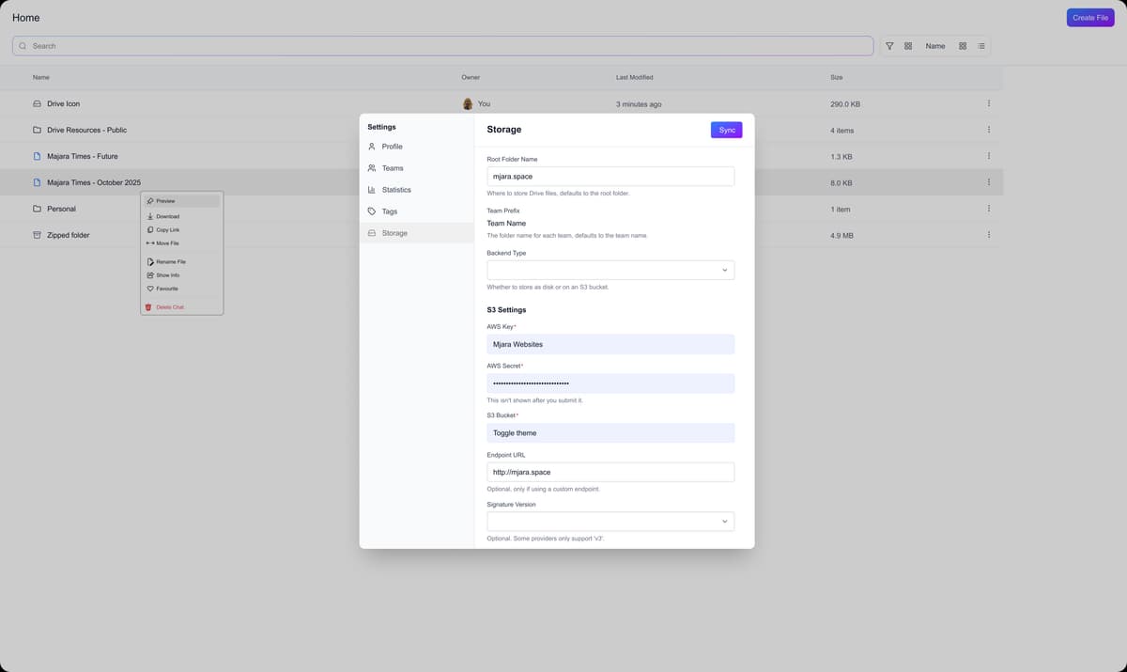Choose Copy Link from the context menu
This screenshot has height=672, width=1127.
pos(167,229)
